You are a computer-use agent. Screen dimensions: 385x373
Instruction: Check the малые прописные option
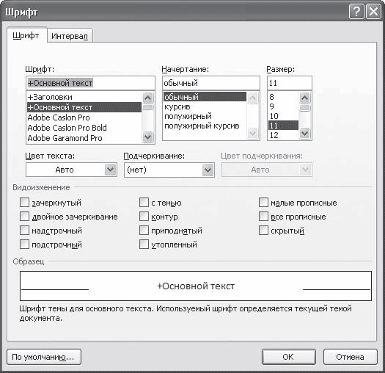263,203
